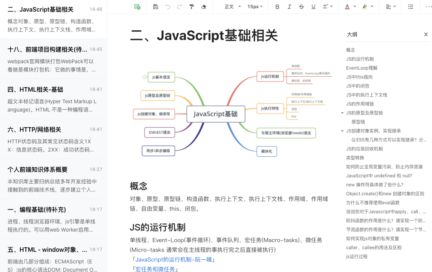
Task: Toggle italic formatting
Action: point(289,7)
